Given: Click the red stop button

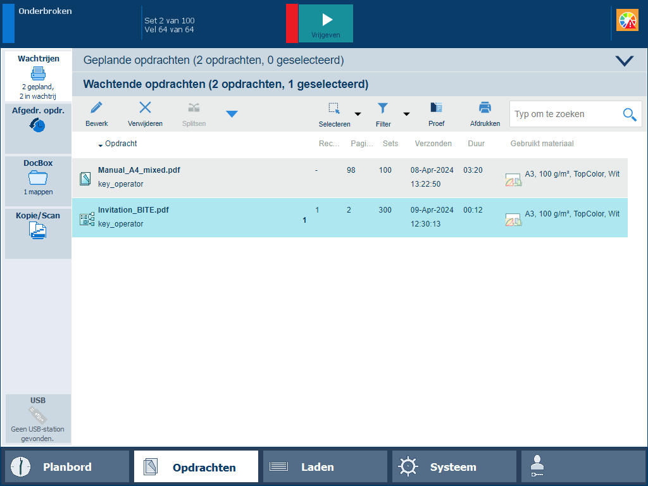Looking at the screenshot, I should coord(292,23).
